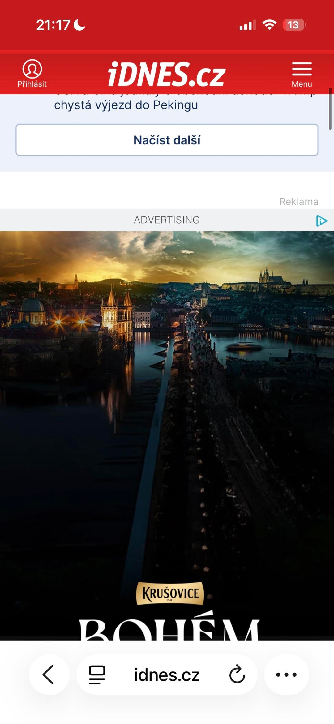Click the iDNES.cz logo in header

point(167,74)
